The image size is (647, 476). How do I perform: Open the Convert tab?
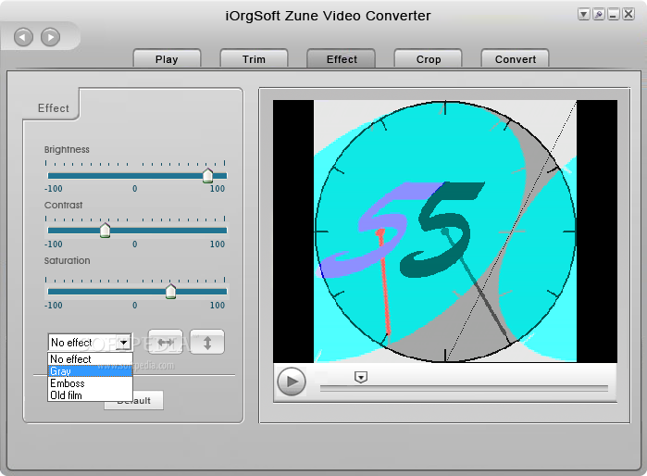click(516, 58)
